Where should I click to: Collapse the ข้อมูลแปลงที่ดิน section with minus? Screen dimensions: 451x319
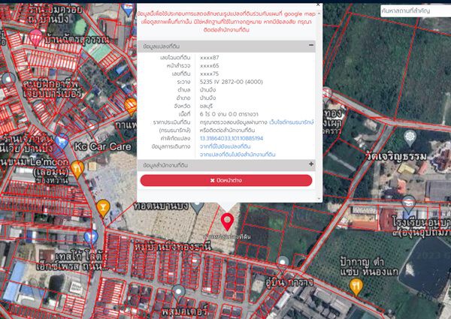(x=311, y=45)
